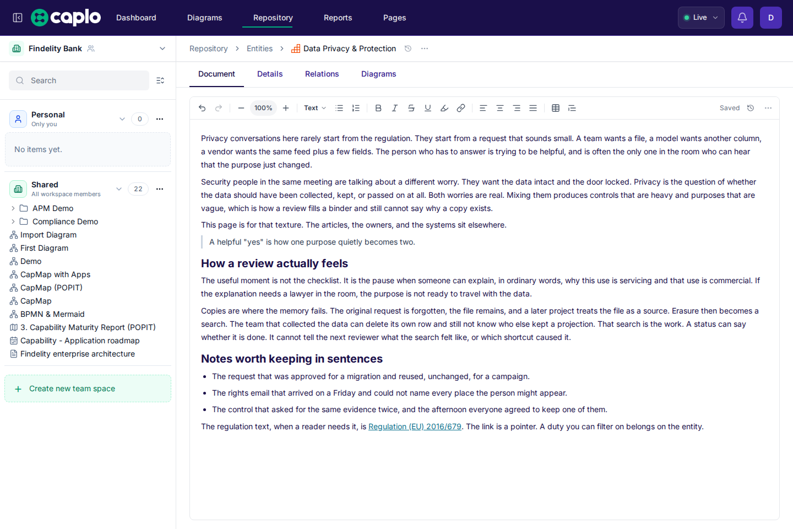Screen dimensions: 793x529
Task: Collapse the Personal space section
Action: [x=122, y=119]
